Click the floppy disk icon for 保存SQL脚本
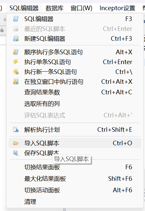Viewport: 145px width, 211px height. (16, 153)
